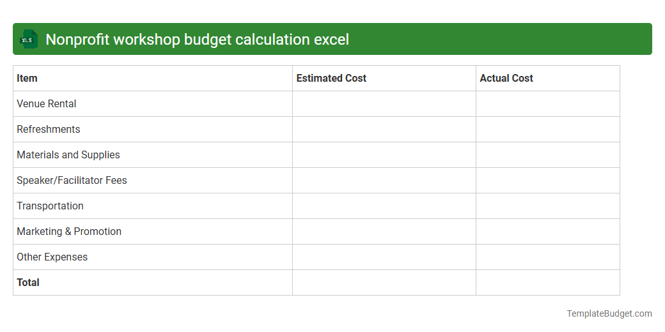
Task: Click Estimated Cost cell for Materials and Supplies
Action: pos(384,155)
